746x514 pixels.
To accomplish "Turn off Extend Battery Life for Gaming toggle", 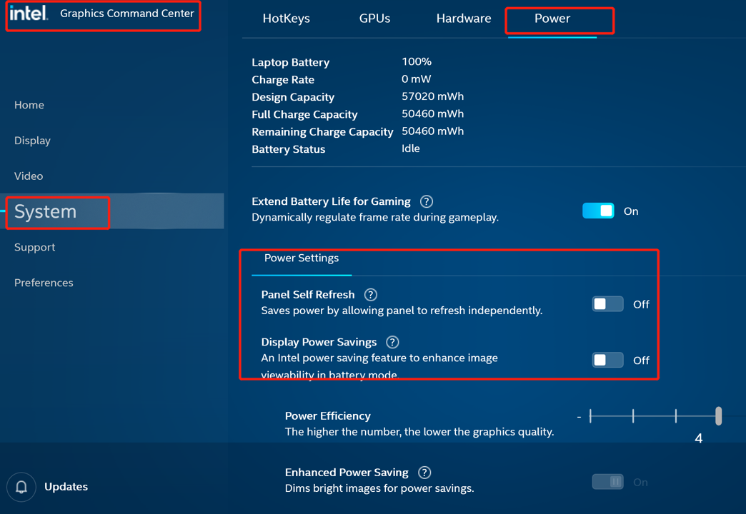I will coord(598,211).
